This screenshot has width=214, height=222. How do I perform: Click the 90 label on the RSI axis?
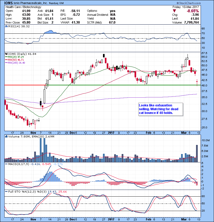pyautogui.click(x=203, y=29)
